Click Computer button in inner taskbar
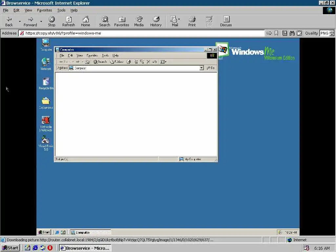 click(91, 233)
